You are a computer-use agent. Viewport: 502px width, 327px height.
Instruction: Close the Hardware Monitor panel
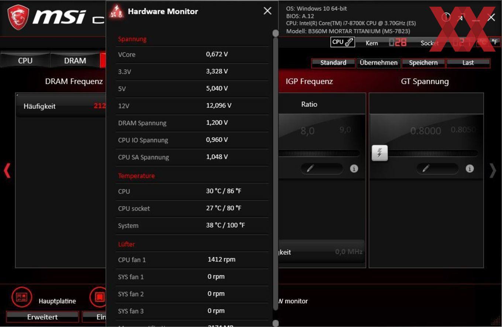[x=268, y=11]
